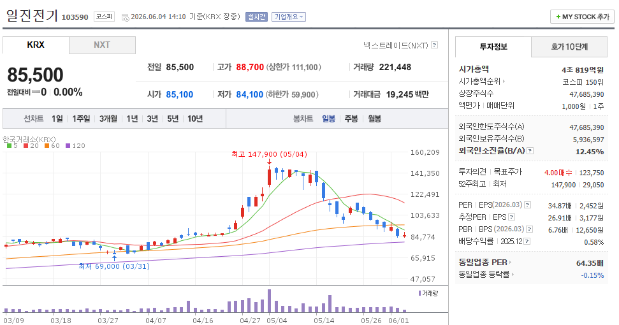The image size is (619, 325).
Task: Open help icon beside 외국인소진율(B/A)
Action: tap(530, 150)
